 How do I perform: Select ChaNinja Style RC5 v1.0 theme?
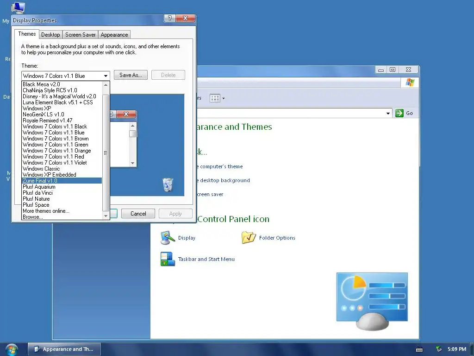point(62,90)
